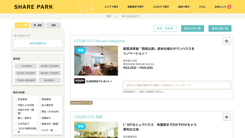This screenshot has height=138, width=245.
Task: Open the こだわりで探す menu
Action: [x=161, y=7]
